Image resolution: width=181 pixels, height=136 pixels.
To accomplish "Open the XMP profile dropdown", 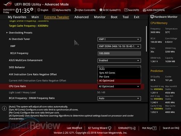I will (x=119, y=46).
